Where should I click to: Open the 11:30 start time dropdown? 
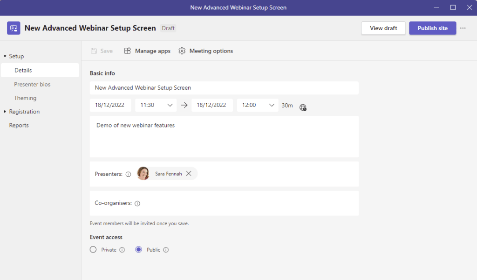pyautogui.click(x=170, y=105)
